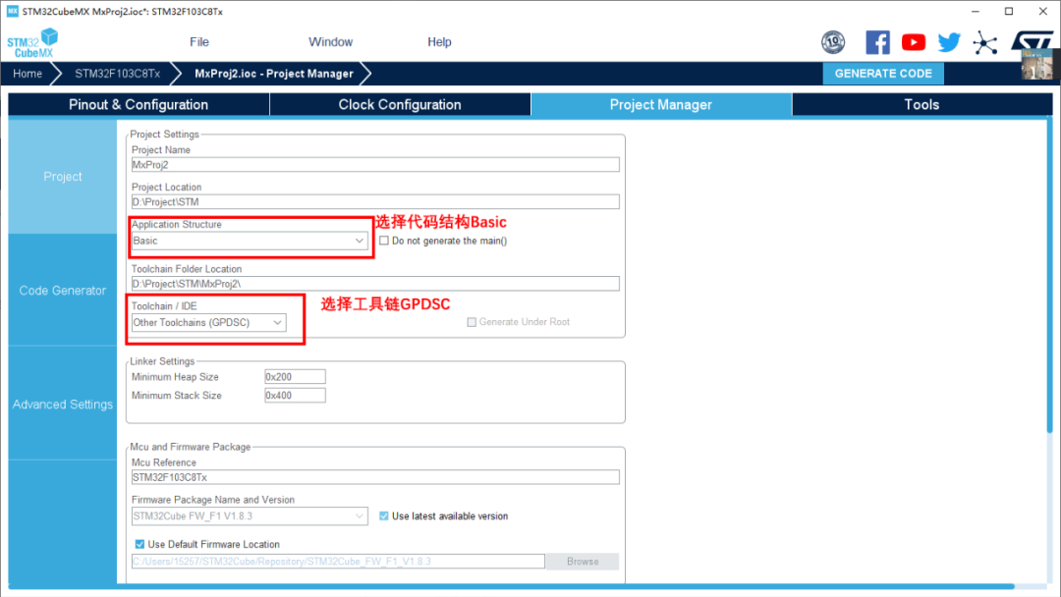Screen dimensions: 1061x597
Task: Open Firmware Package Name and Version dropdown
Action: (250, 516)
